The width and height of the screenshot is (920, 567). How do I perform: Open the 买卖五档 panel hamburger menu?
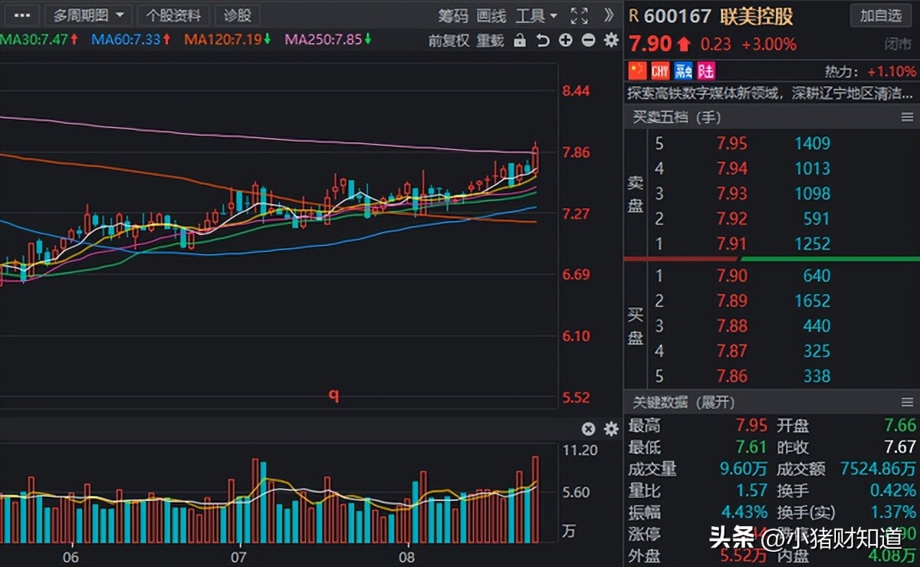(908, 117)
